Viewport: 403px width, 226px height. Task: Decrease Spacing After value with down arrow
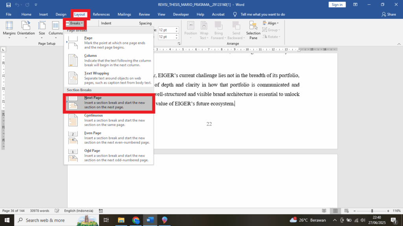177,38
